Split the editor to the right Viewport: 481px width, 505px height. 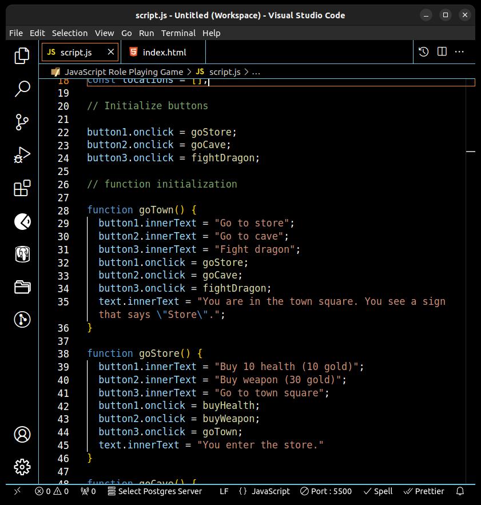coord(442,51)
